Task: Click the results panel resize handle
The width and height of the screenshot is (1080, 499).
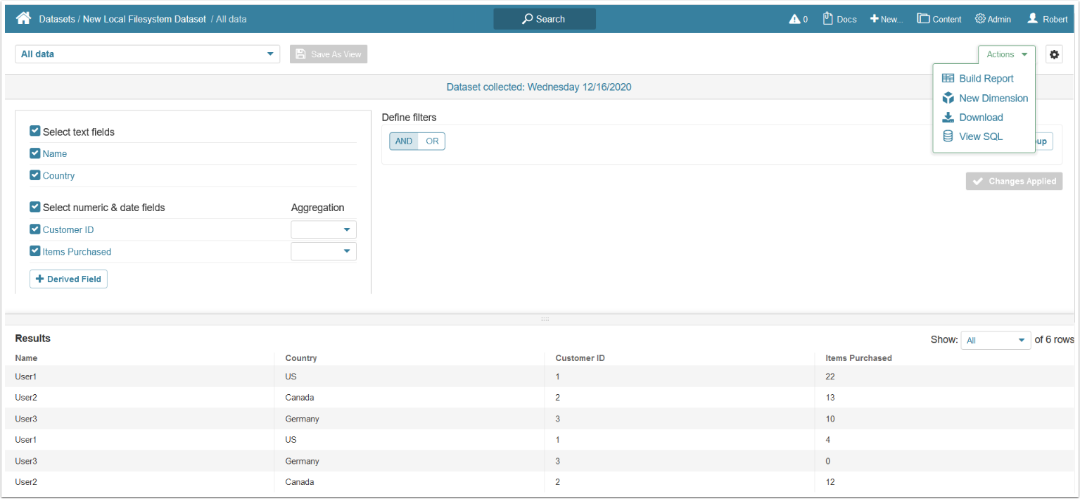Action: pos(544,319)
